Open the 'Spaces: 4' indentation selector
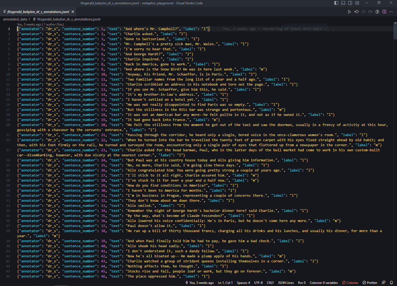 coord(243,283)
